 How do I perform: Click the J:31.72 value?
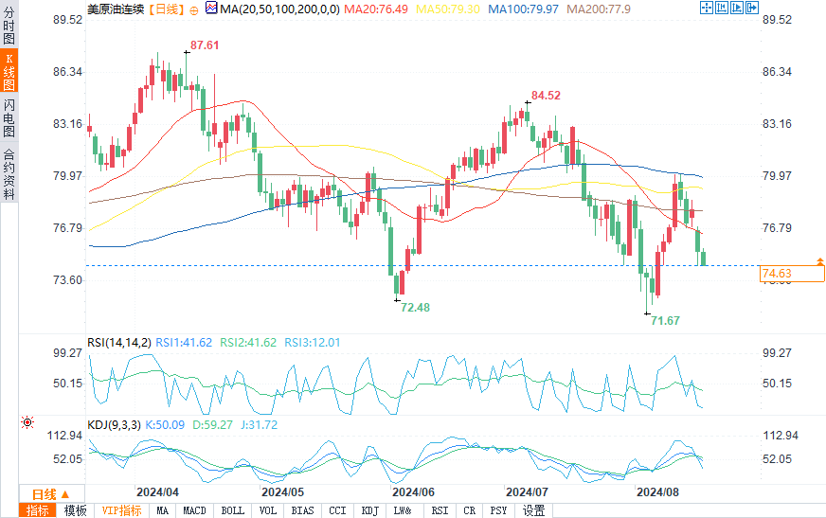[260, 425]
